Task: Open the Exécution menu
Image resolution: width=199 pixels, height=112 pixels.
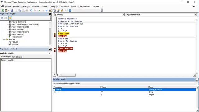Action: coord(65,7)
